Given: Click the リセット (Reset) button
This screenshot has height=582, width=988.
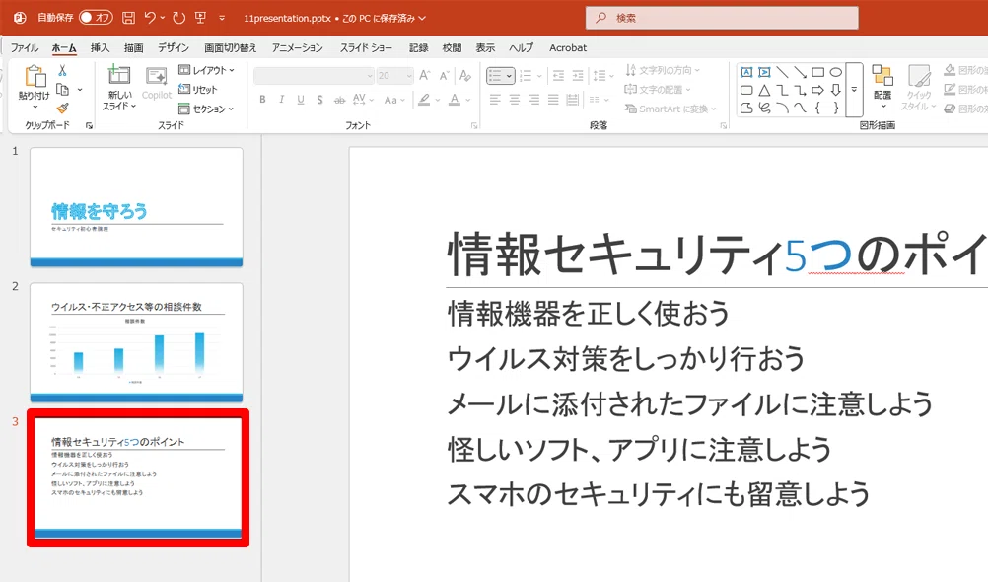Looking at the screenshot, I should [198, 90].
